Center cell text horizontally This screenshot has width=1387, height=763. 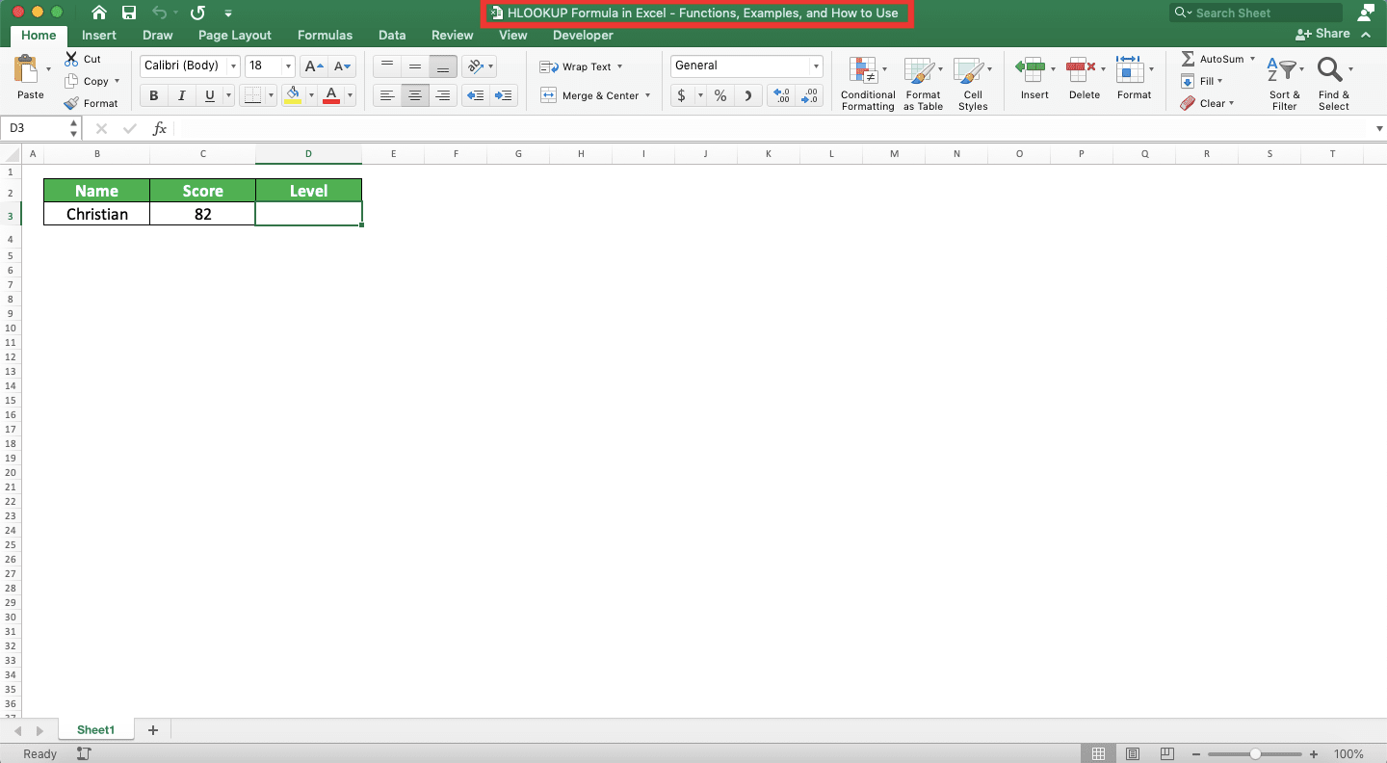coord(415,95)
